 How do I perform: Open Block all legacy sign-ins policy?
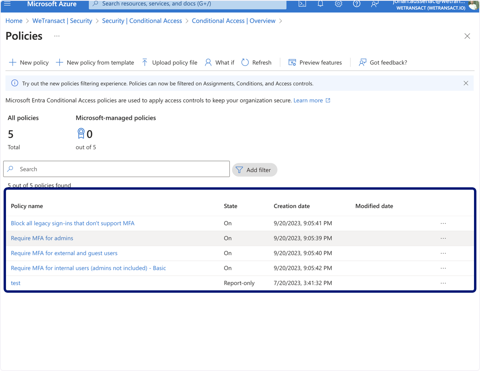[72, 223]
